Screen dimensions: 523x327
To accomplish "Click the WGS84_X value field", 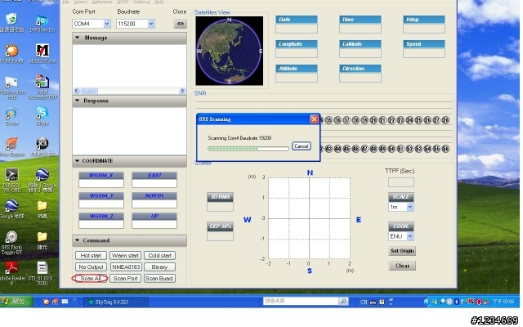I will click(101, 183).
